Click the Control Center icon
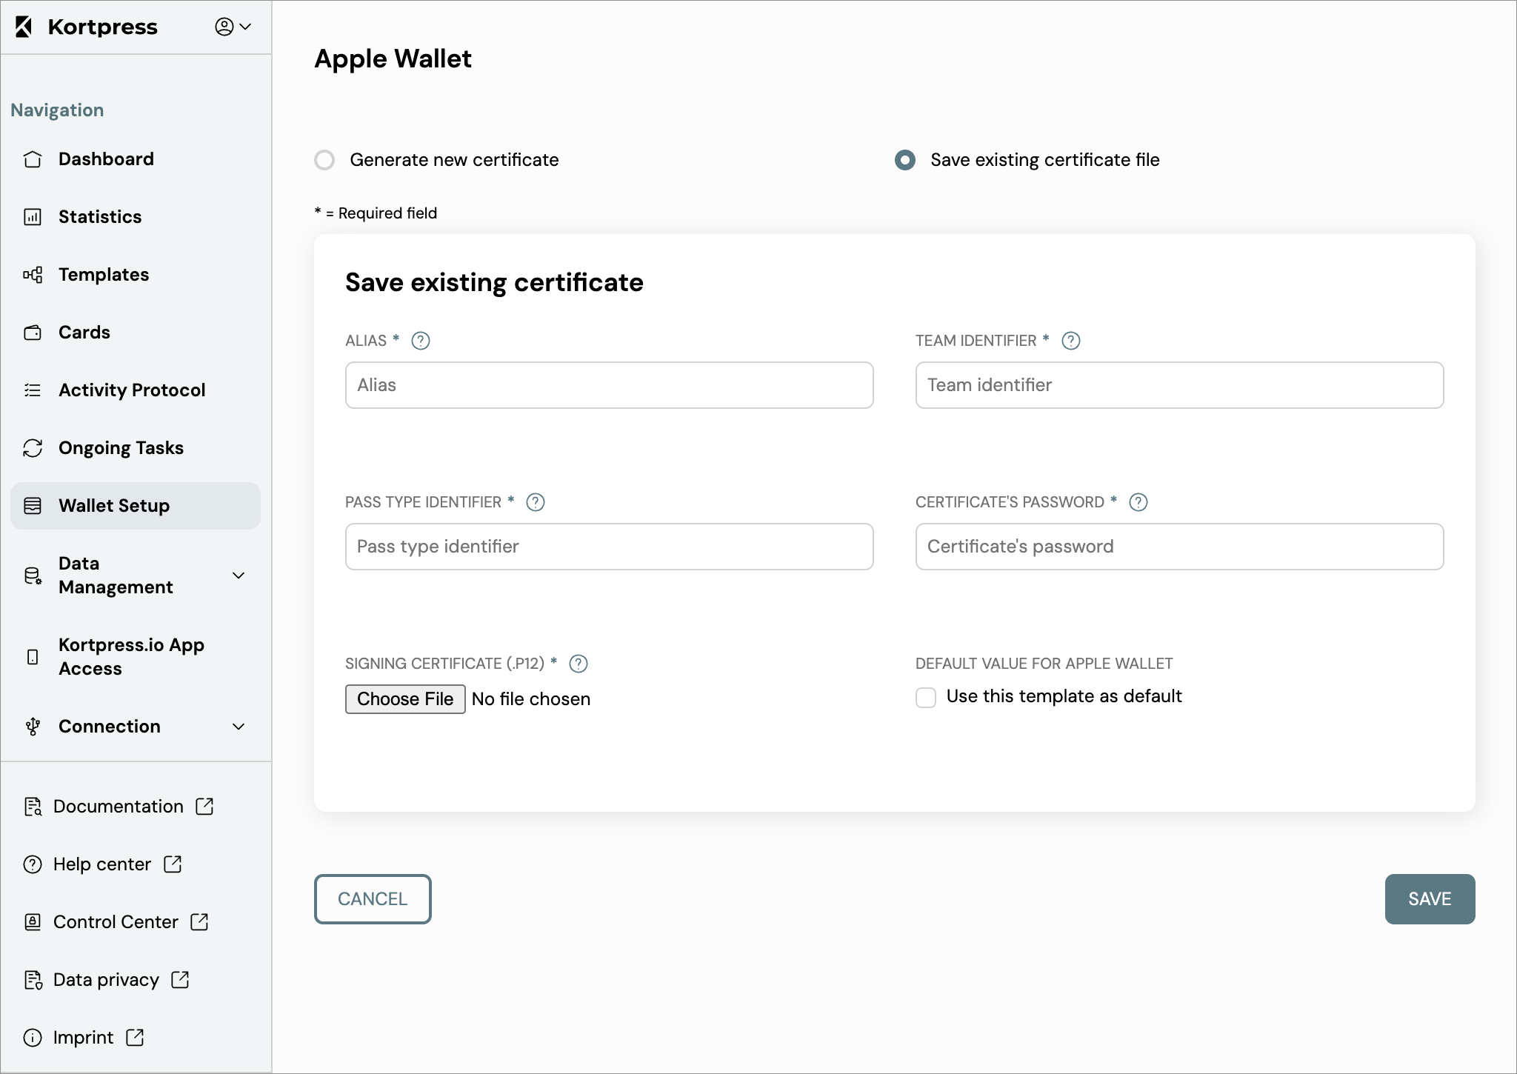The image size is (1517, 1074). (33, 922)
